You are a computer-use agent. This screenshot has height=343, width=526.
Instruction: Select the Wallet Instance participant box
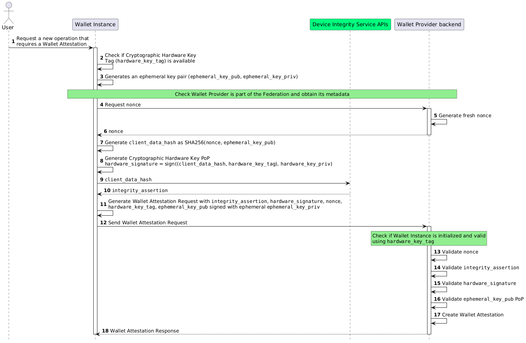click(x=95, y=25)
